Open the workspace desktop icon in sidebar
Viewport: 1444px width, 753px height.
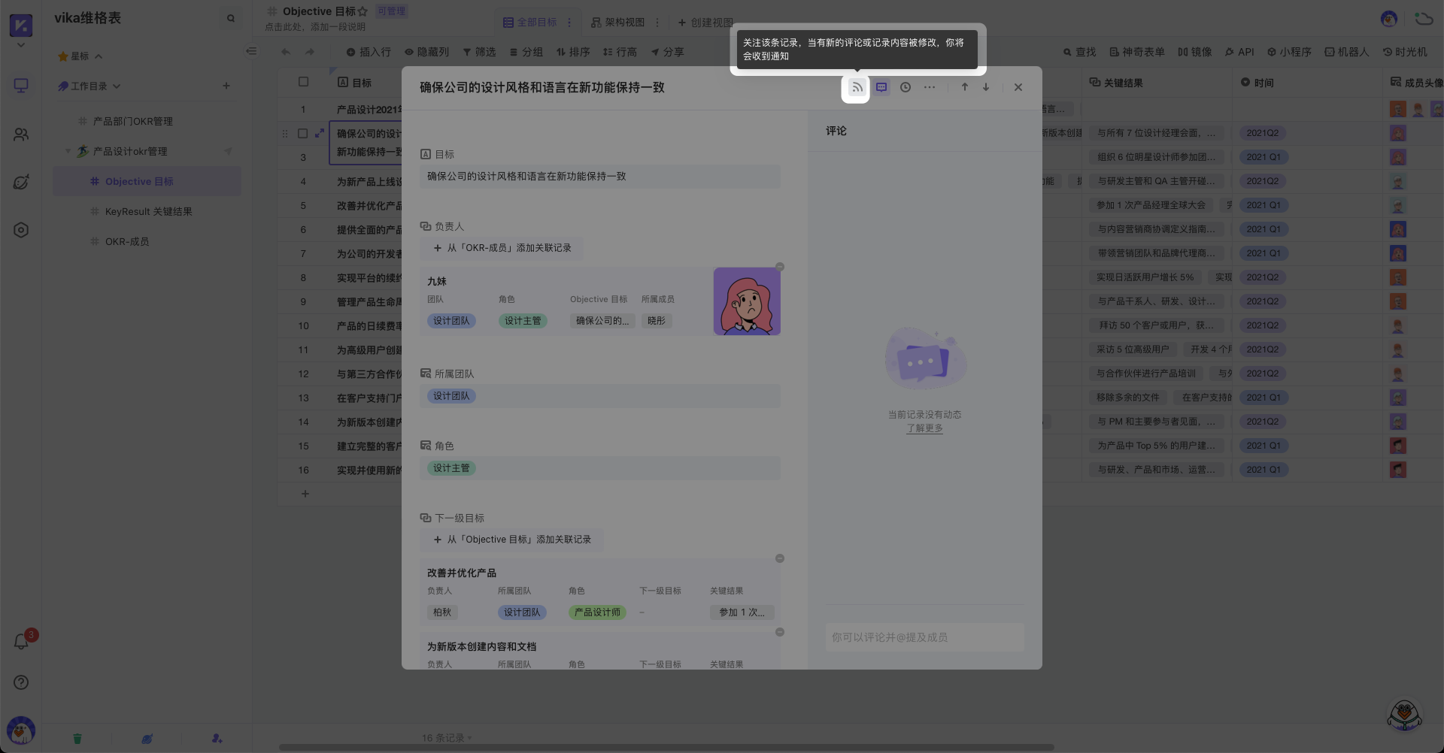coord(21,86)
